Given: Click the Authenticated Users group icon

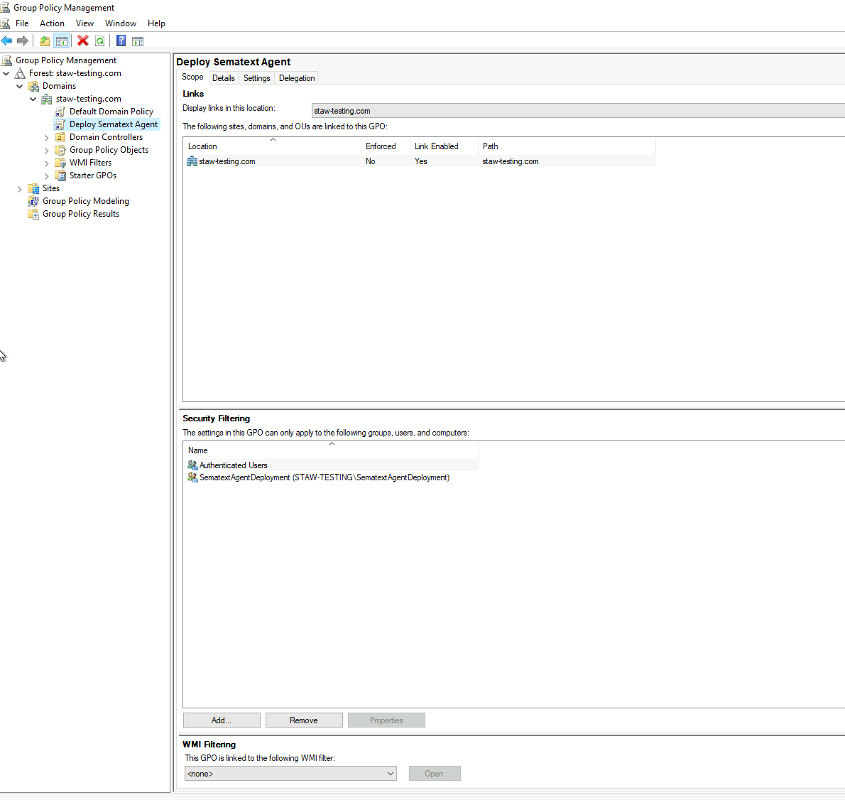Looking at the screenshot, I should click(x=192, y=465).
